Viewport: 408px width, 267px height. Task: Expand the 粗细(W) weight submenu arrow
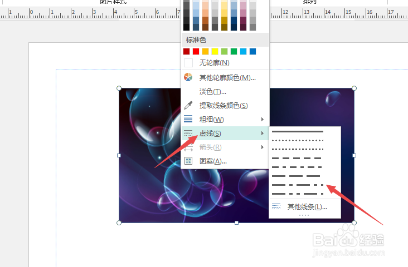[x=263, y=119]
